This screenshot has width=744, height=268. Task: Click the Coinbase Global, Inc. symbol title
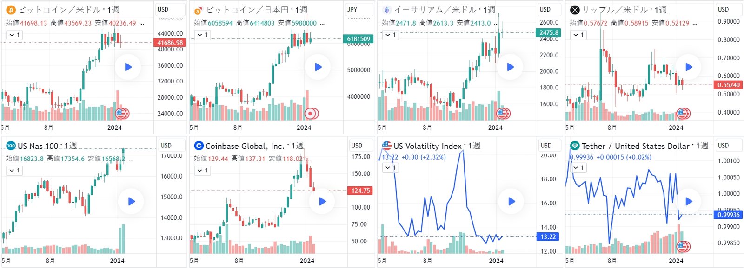[x=245, y=146]
